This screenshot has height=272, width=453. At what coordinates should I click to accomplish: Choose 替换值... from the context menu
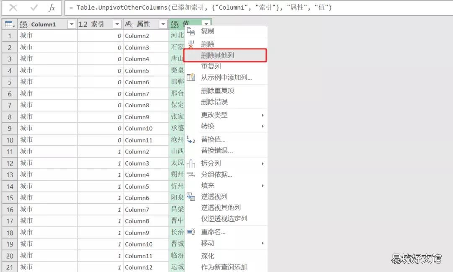213,139
